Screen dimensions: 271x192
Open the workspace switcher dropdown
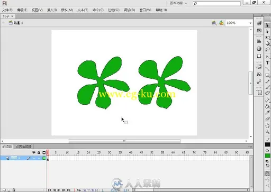click(x=178, y=3)
